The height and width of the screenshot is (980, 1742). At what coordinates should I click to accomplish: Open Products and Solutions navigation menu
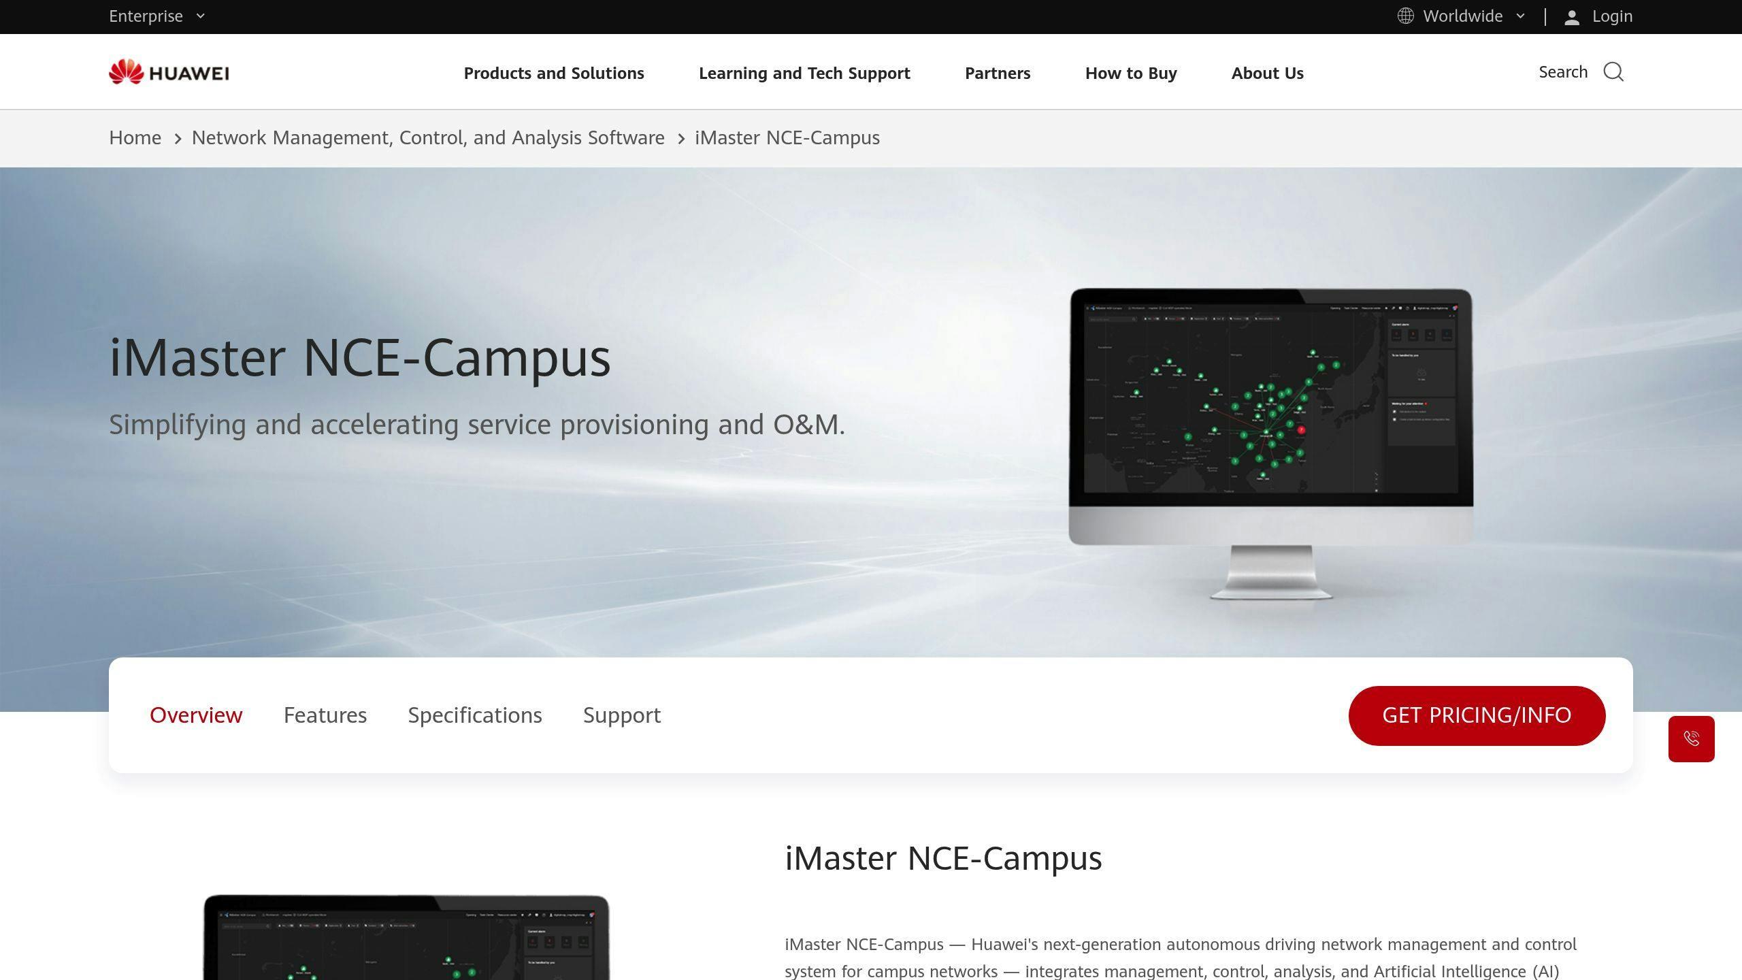coord(554,71)
